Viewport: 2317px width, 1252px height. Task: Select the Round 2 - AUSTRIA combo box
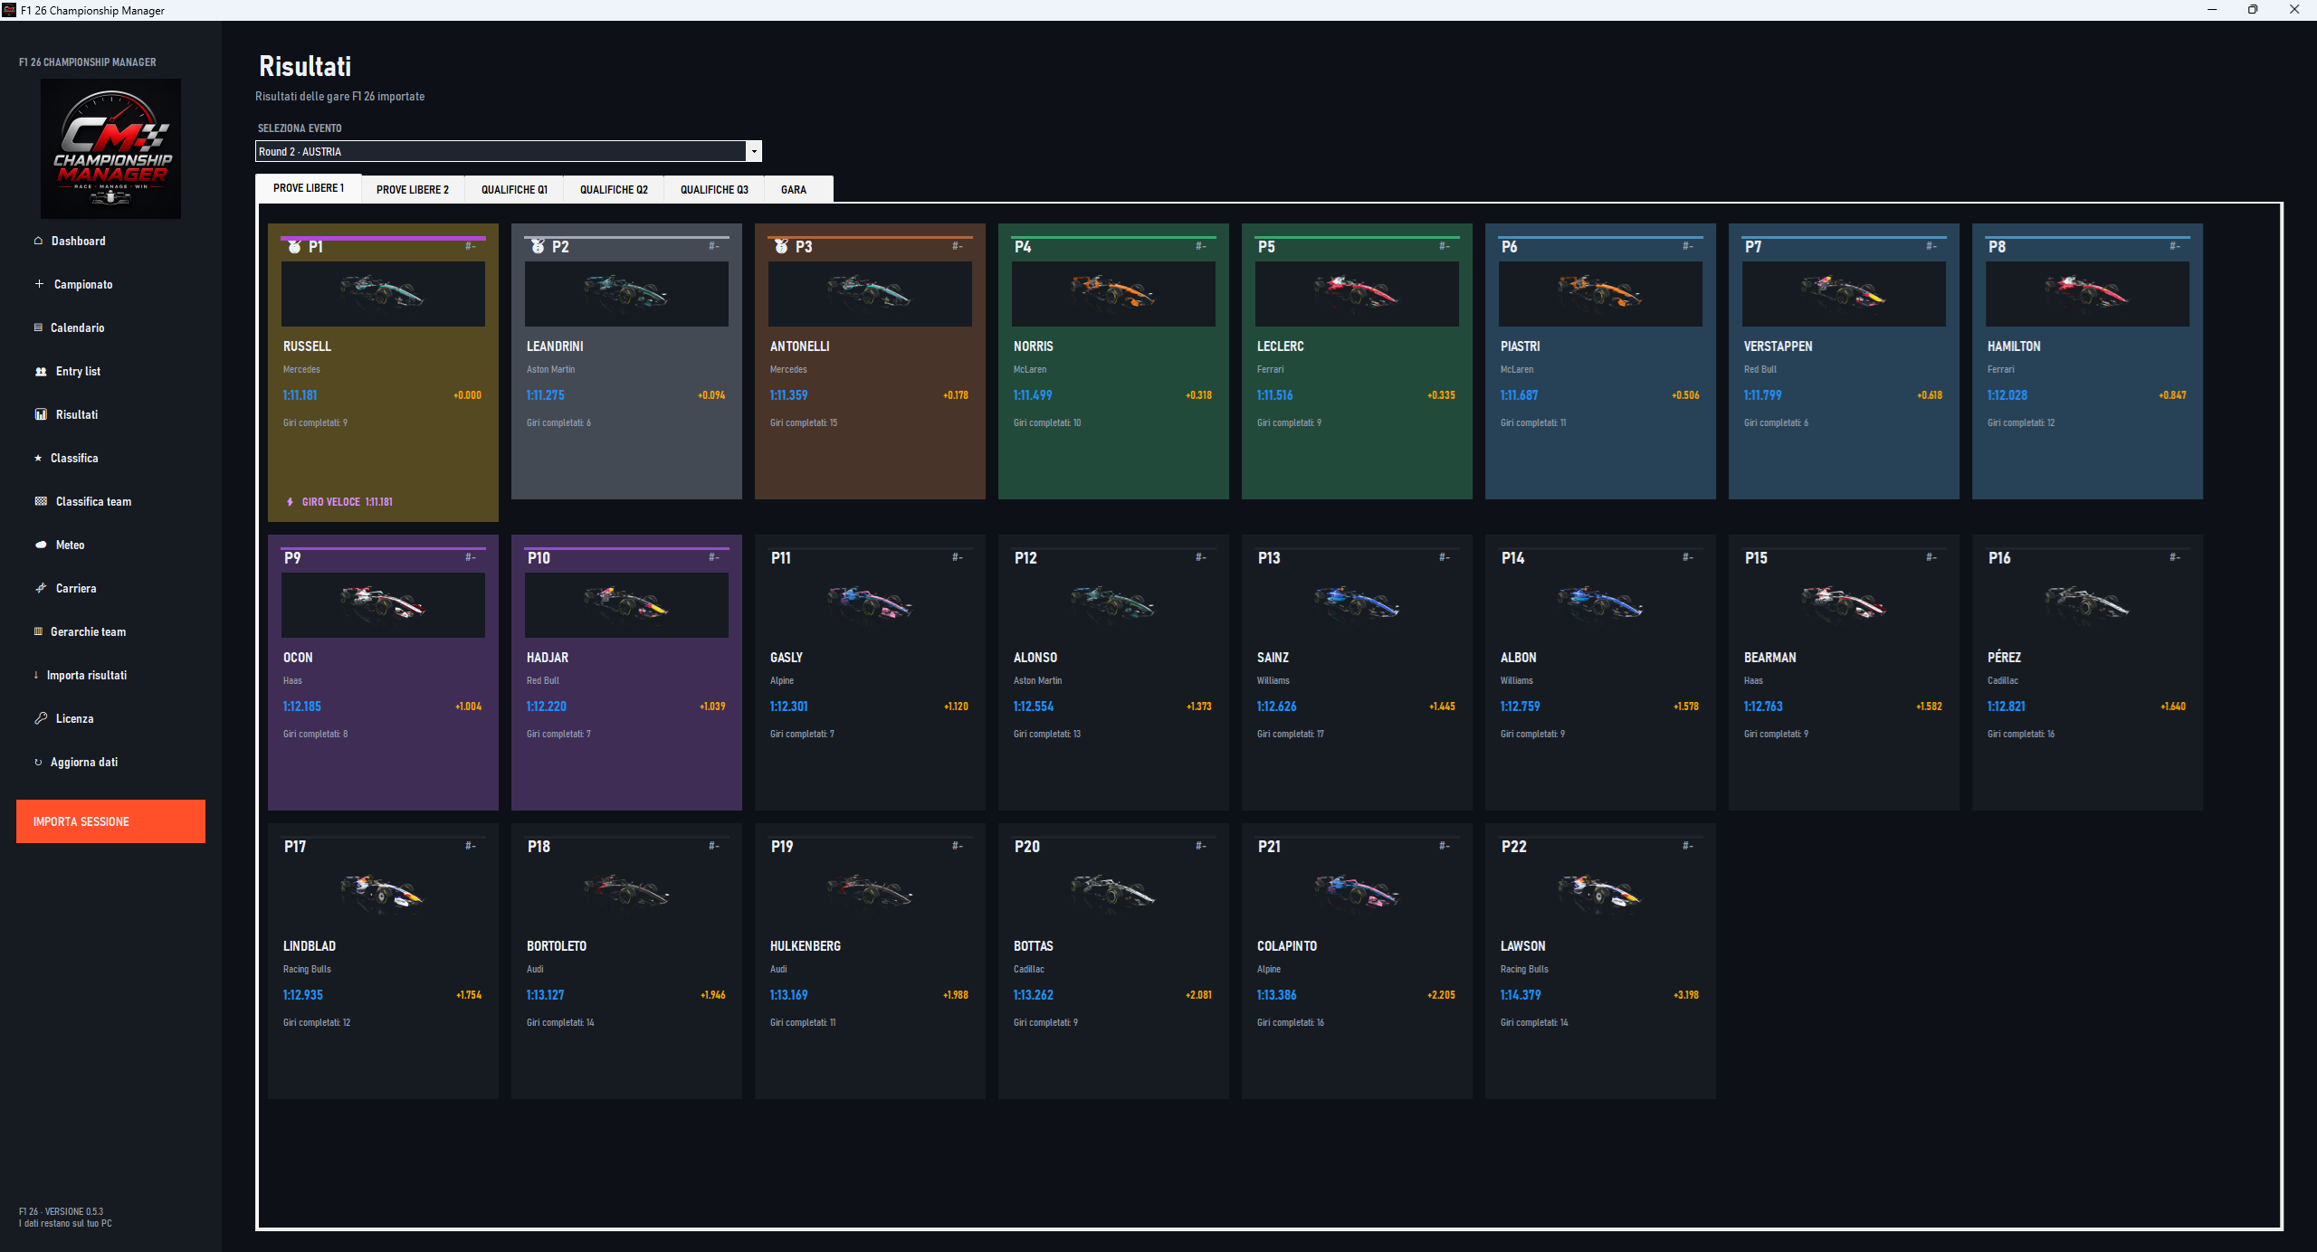(509, 151)
